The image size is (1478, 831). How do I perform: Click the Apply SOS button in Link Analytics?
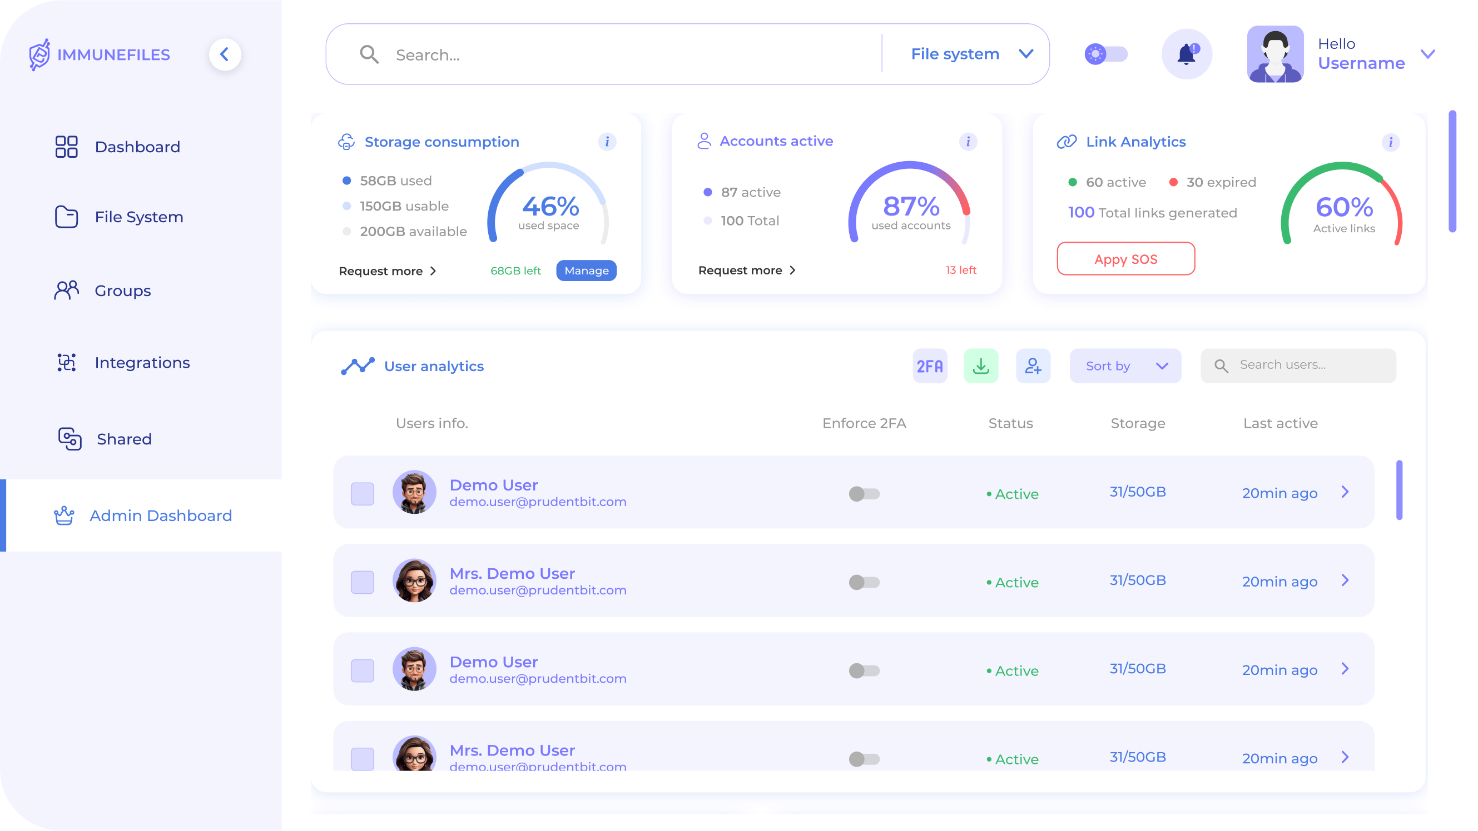click(x=1126, y=259)
